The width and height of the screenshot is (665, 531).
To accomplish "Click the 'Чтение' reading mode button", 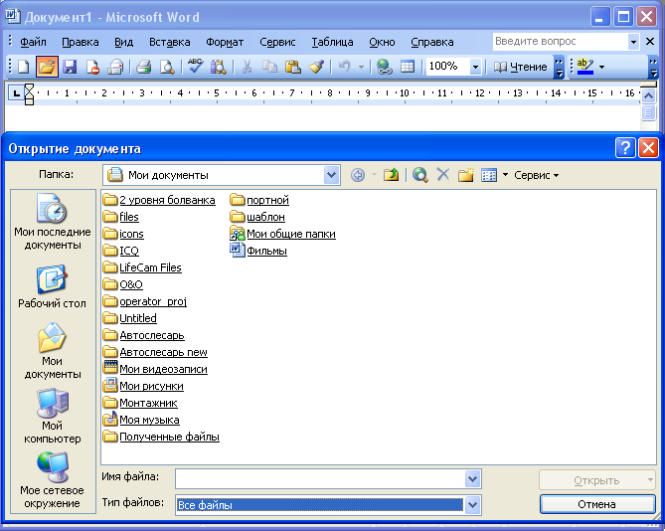I will pos(520,67).
